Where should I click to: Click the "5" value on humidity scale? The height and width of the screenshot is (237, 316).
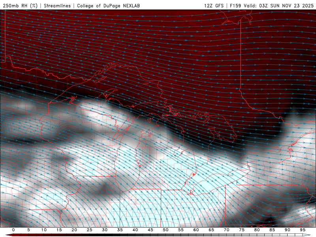click(28, 230)
